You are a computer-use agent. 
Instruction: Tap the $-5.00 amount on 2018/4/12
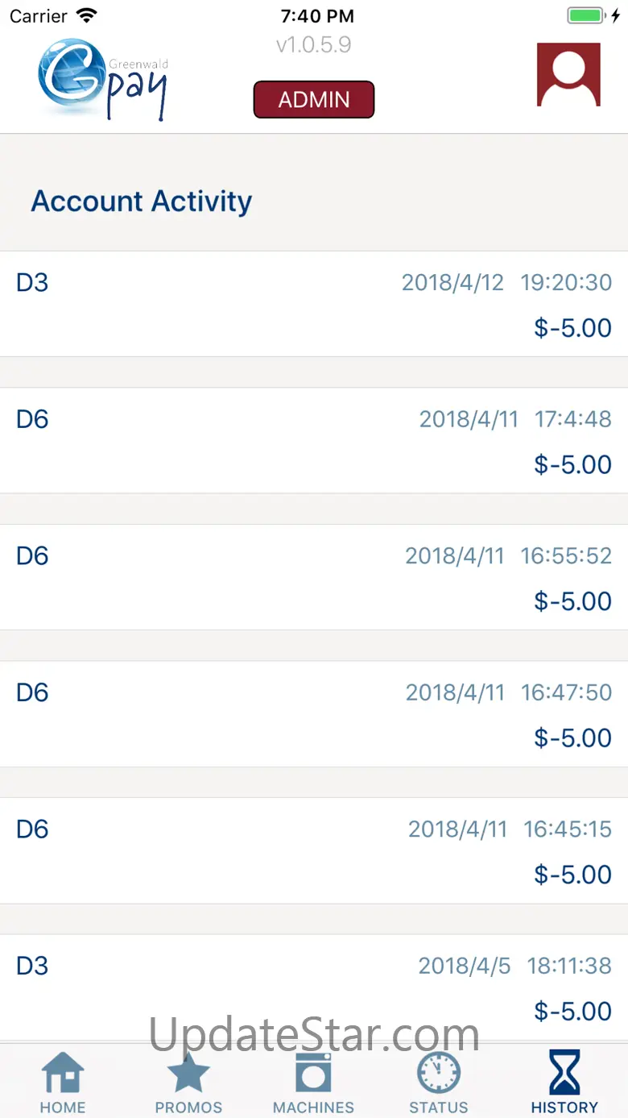572,328
